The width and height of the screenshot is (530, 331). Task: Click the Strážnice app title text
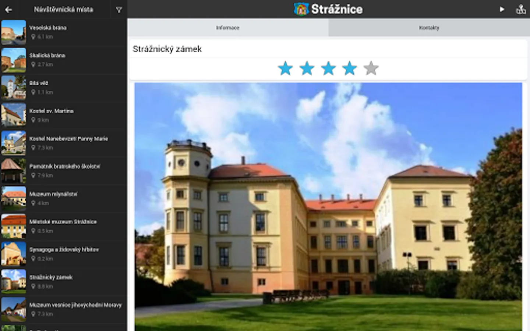(x=337, y=9)
